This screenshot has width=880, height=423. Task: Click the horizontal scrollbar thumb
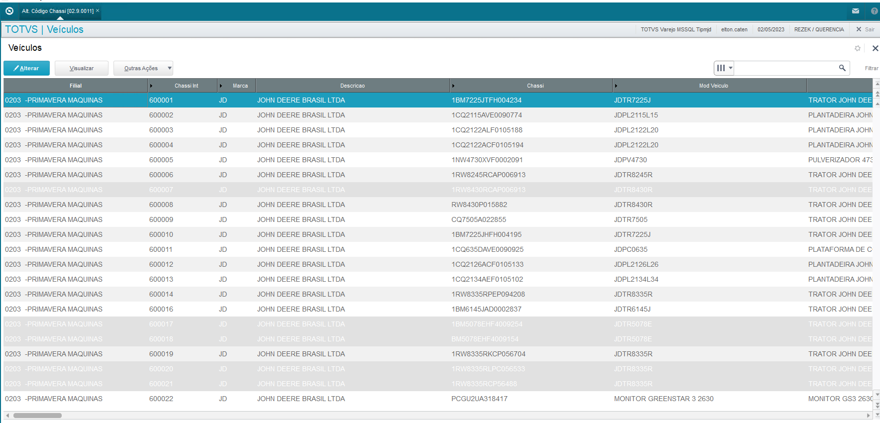click(37, 416)
